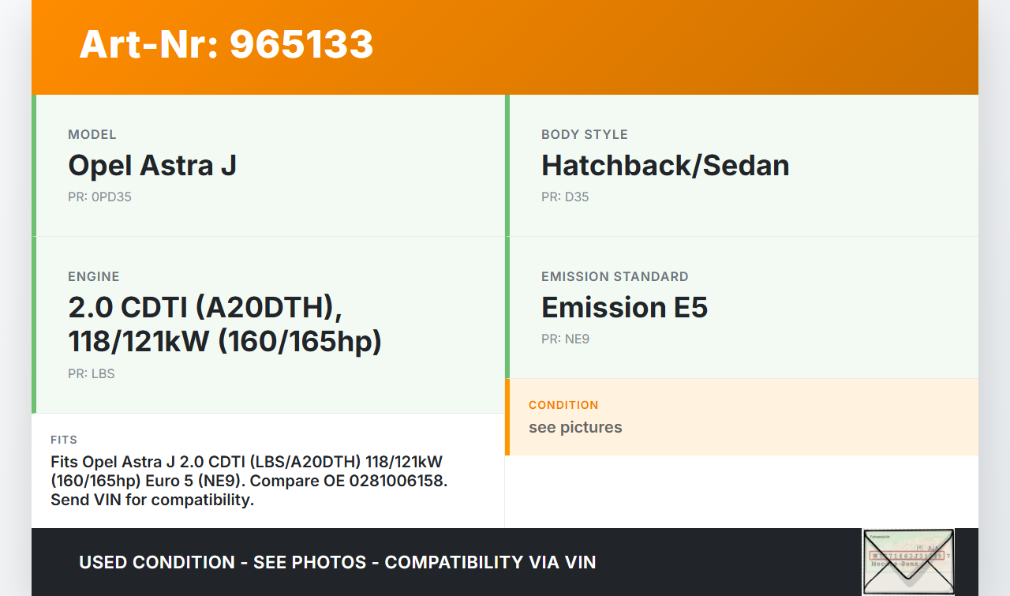The image size is (1010, 596).
Task: Click the 'USED CONDITION - SEE PHOTOS' footer text
Action: click(223, 562)
